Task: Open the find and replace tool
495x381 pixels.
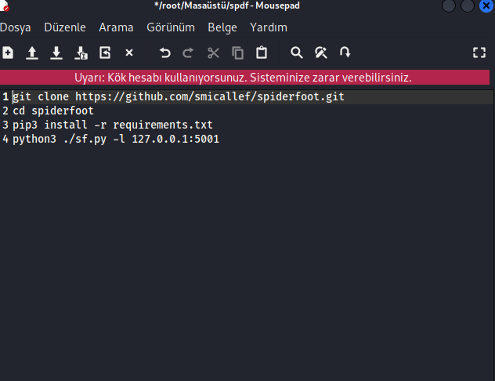Action: coord(320,53)
